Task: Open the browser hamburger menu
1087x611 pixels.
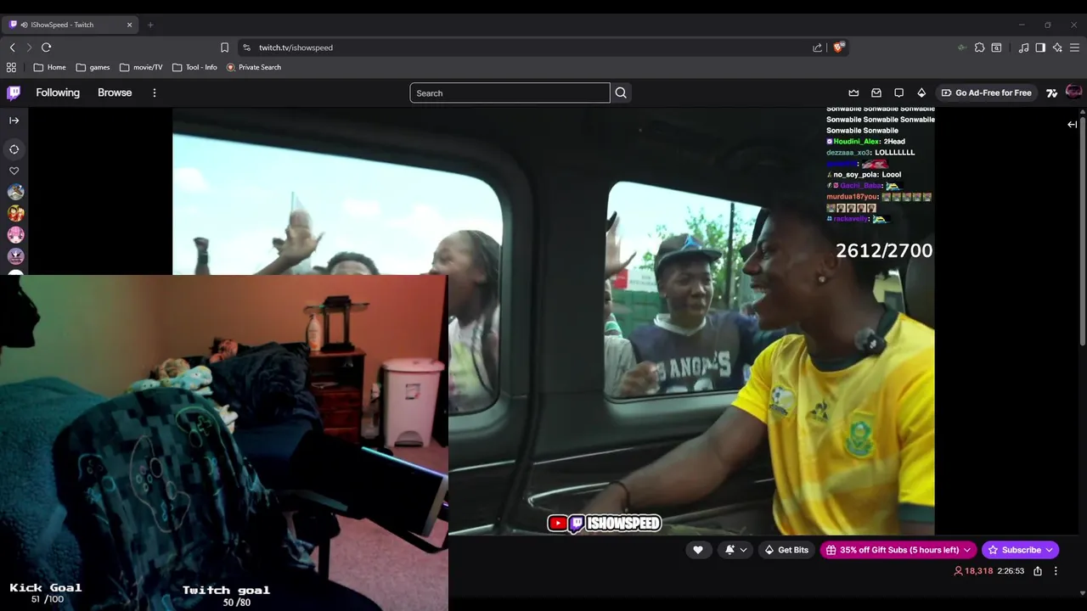Action: [x=1074, y=48]
